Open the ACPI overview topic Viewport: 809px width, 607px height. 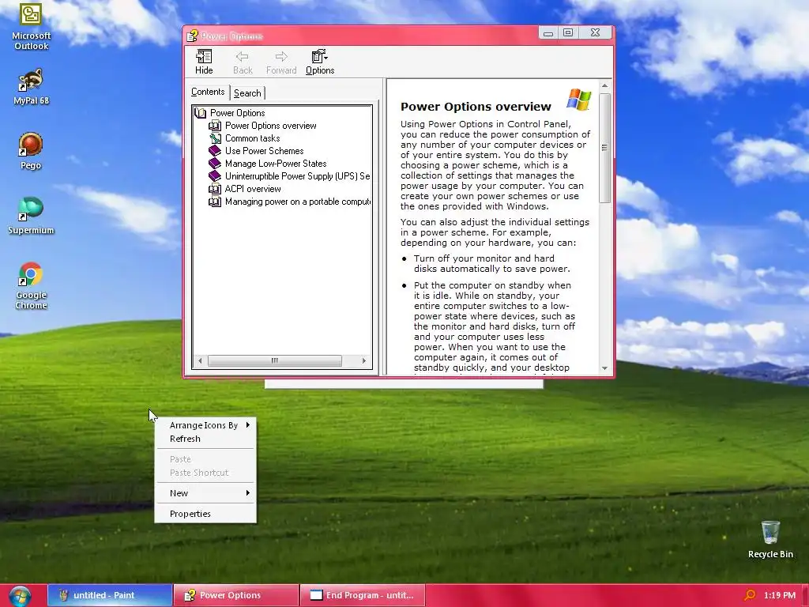(253, 189)
